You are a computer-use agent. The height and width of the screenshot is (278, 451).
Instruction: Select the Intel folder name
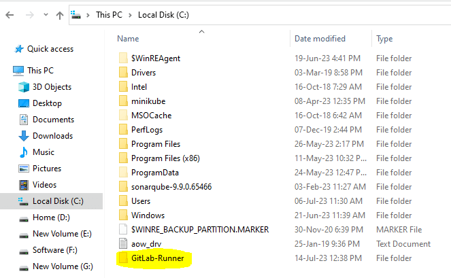pos(139,87)
